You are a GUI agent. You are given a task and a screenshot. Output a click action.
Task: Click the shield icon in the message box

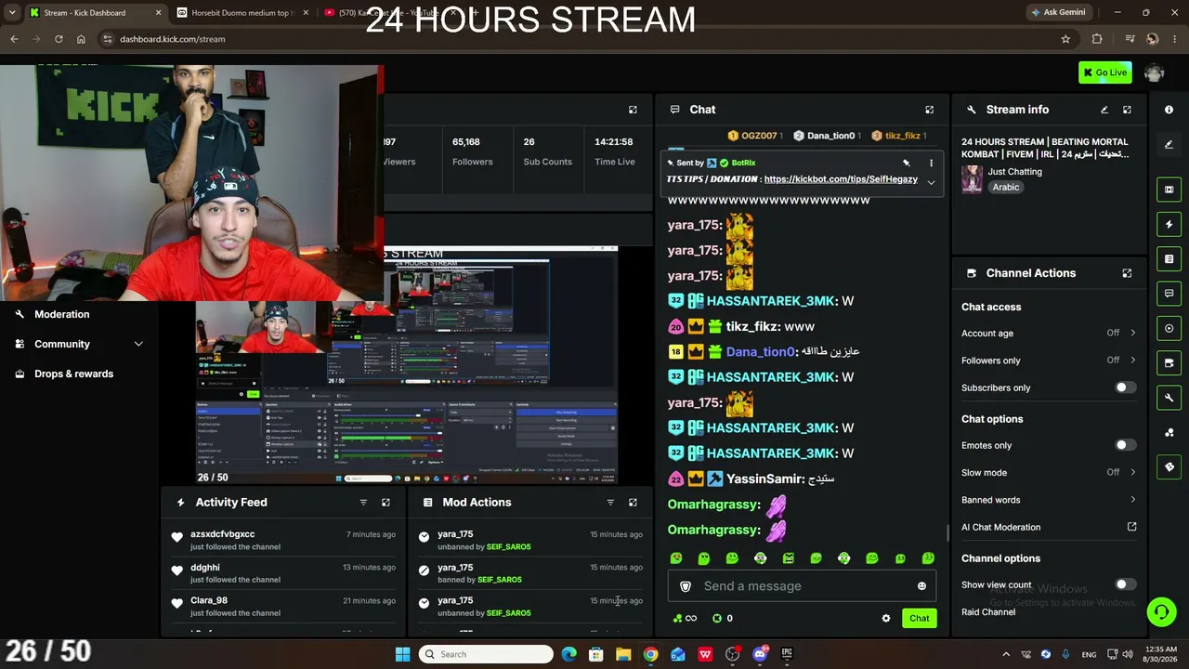pos(686,586)
